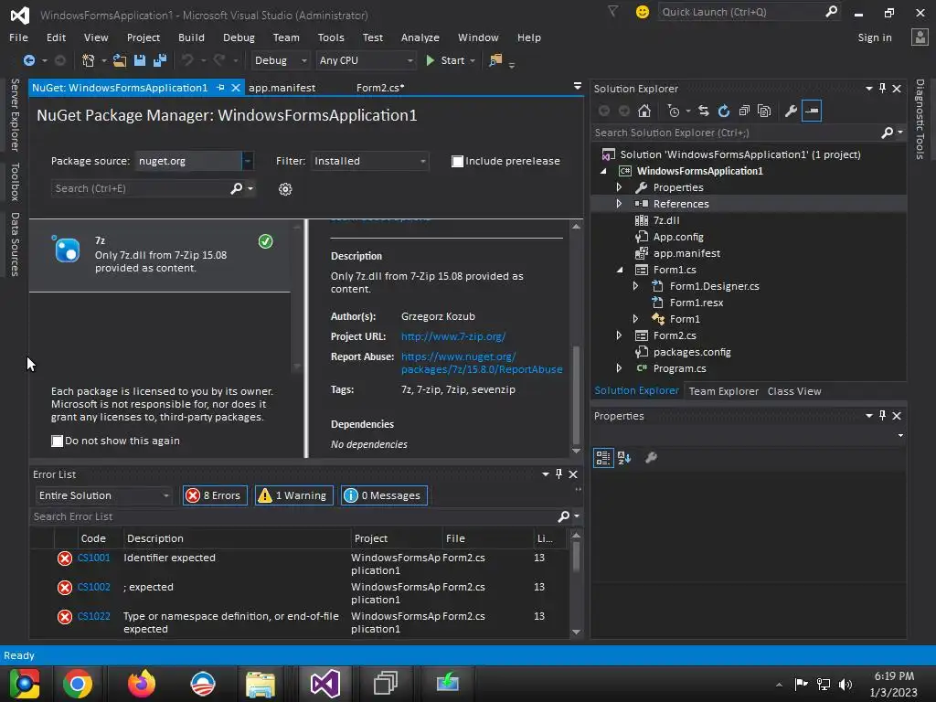Viewport: 936px width, 702px height.
Task: Check the Do not show this again box
Action: [58, 441]
